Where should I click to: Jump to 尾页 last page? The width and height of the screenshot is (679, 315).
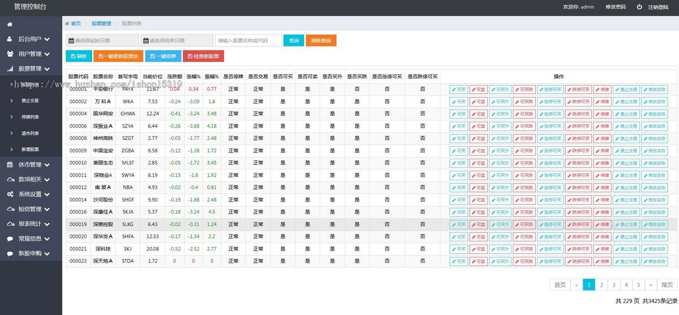pos(667,285)
